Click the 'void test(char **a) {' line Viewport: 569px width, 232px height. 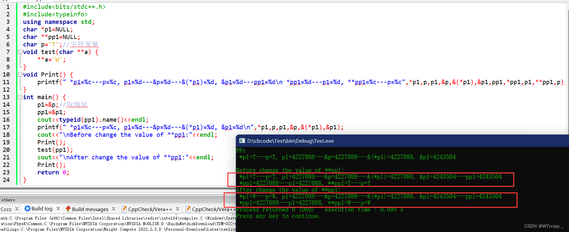(61, 52)
